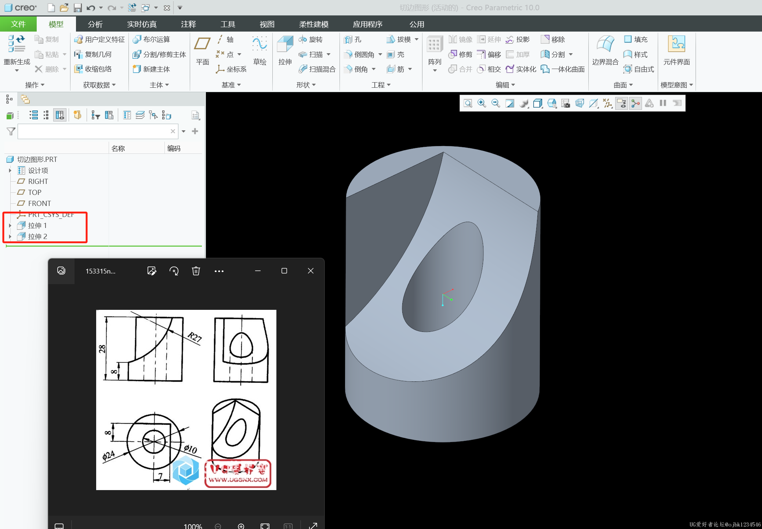Click 新建主体 button
This screenshot has height=529, width=762.
tap(151, 69)
